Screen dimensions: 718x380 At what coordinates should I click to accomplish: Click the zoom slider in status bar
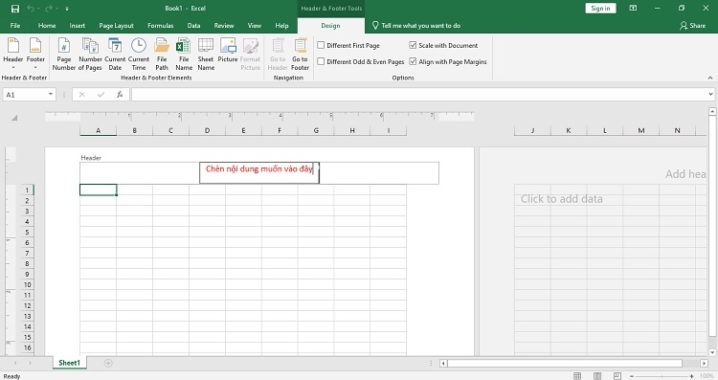point(662,376)
